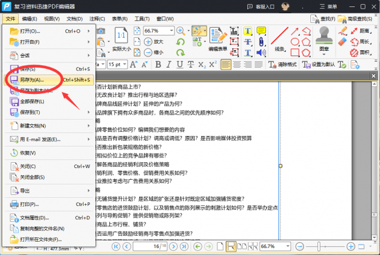Select the strikethrough text T tool
Image resolution: width=380 pixels, height=255 pixels.
click(x=248, y=41)
